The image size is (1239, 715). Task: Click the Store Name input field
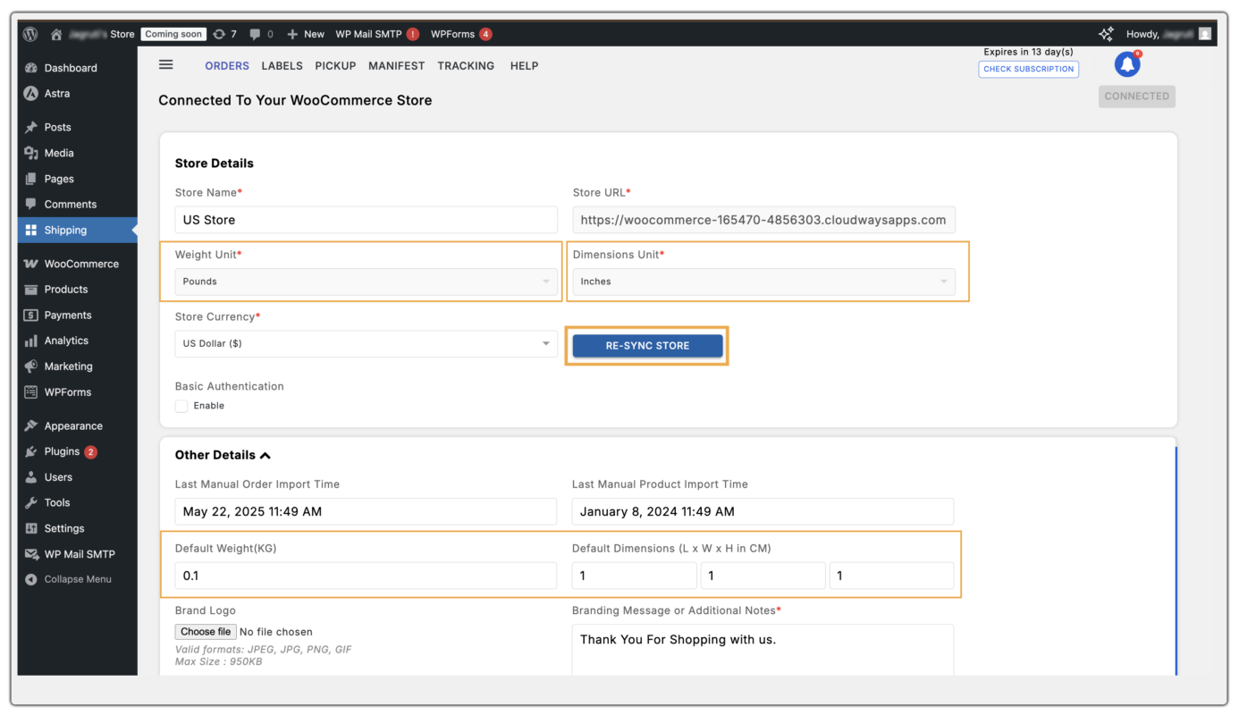[366, 220]
